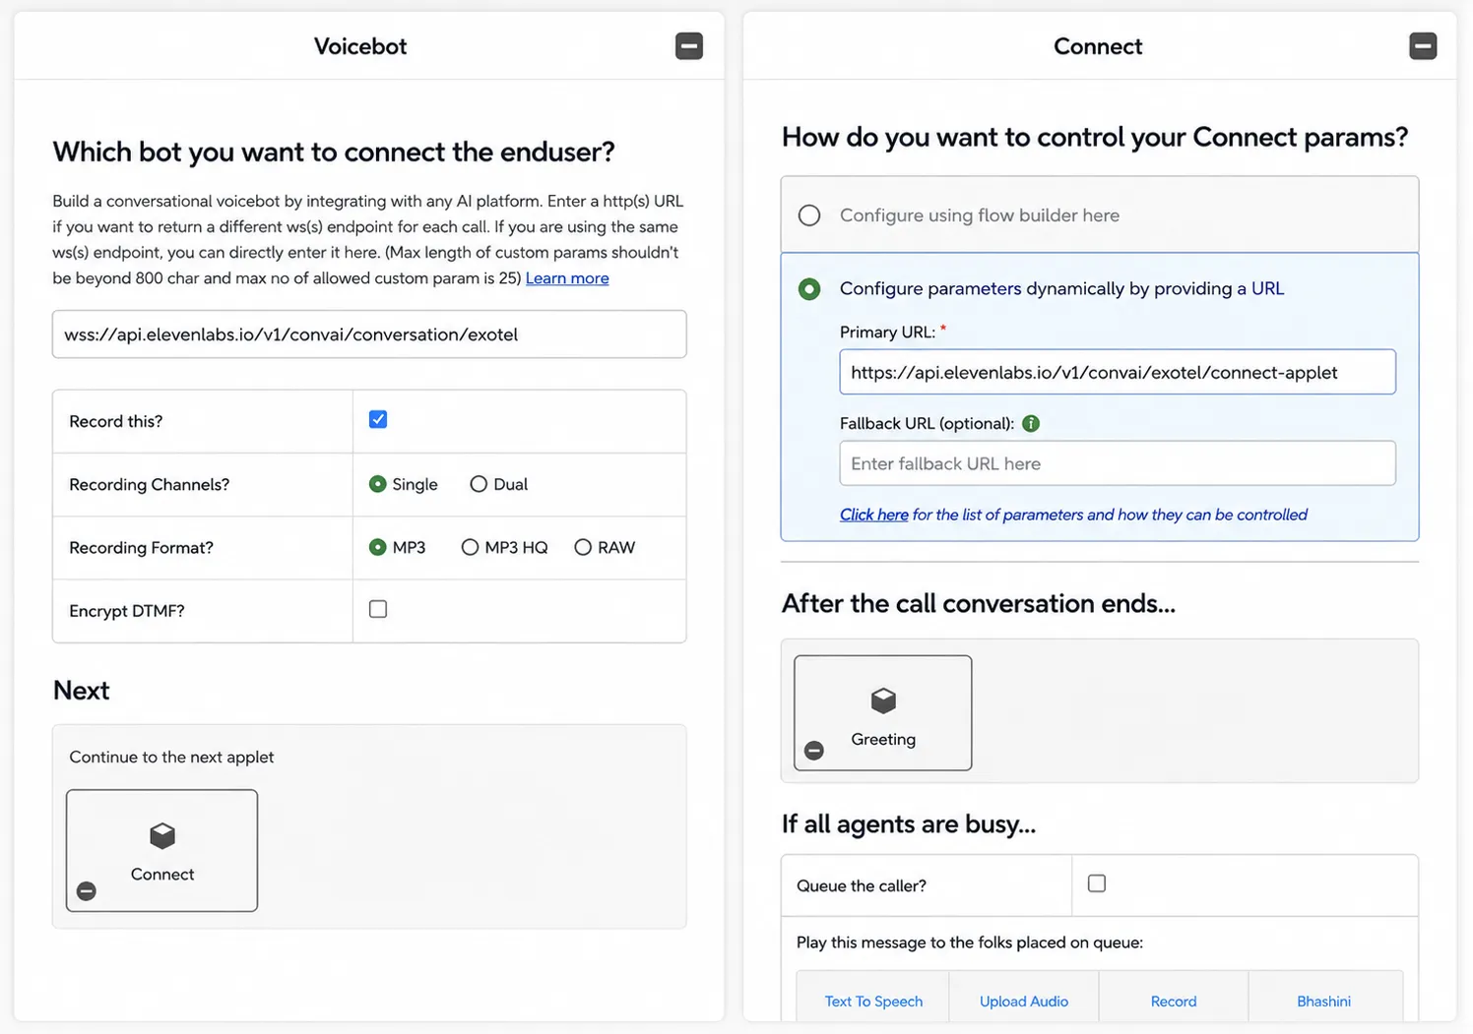Click the 'Queue the caller?' label
This screenshot has height=1034, width=1473.
pos(862,885)
